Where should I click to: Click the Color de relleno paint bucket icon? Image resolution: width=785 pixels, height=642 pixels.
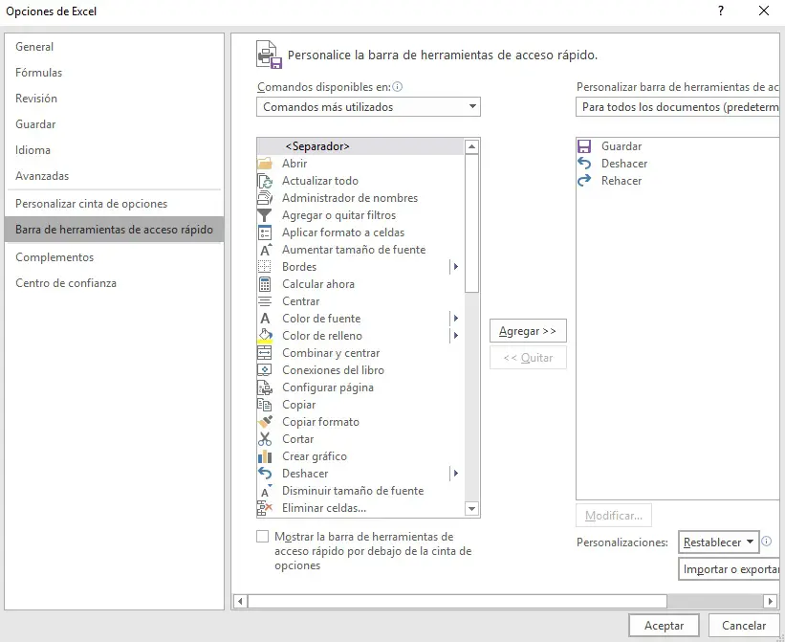coord(265,336)
